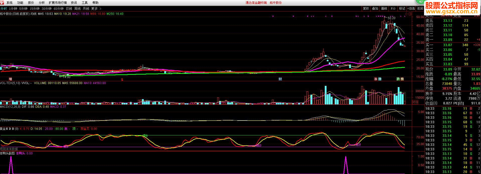
Task: Select the MA5: 19.63 indicator label
Action: tap(45, 14)
